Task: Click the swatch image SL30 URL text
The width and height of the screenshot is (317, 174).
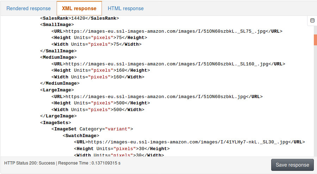Action: point(188,142)
